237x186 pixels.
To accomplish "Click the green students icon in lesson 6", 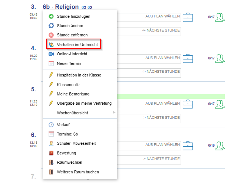I will point(220,145).
